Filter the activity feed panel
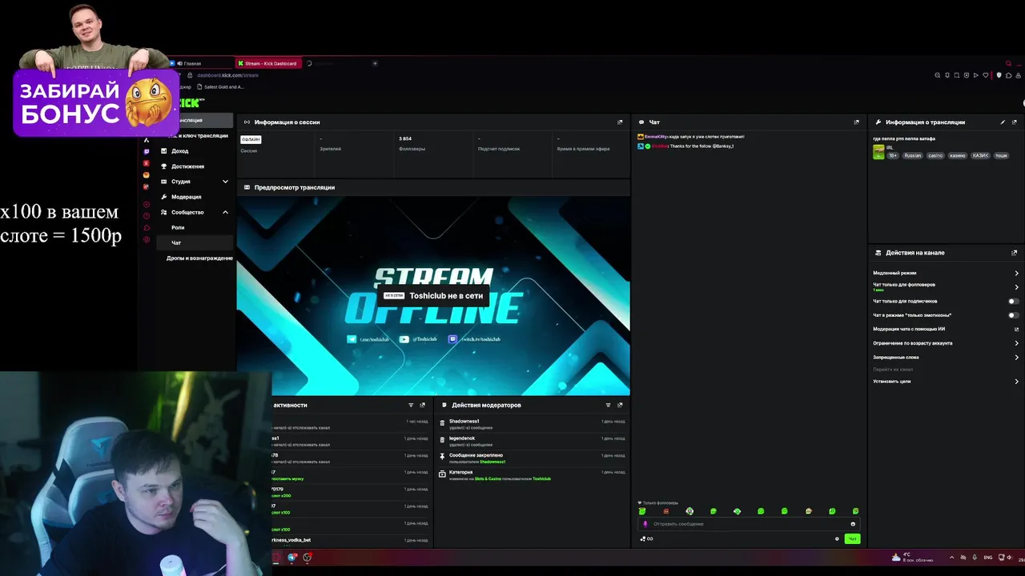 click(x=411, y=405)
